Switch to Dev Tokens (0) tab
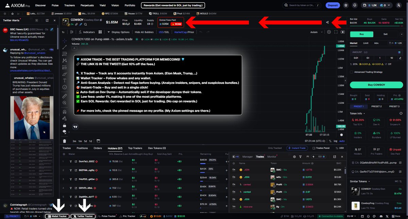The image size is (408, 219). click(157, 148)
